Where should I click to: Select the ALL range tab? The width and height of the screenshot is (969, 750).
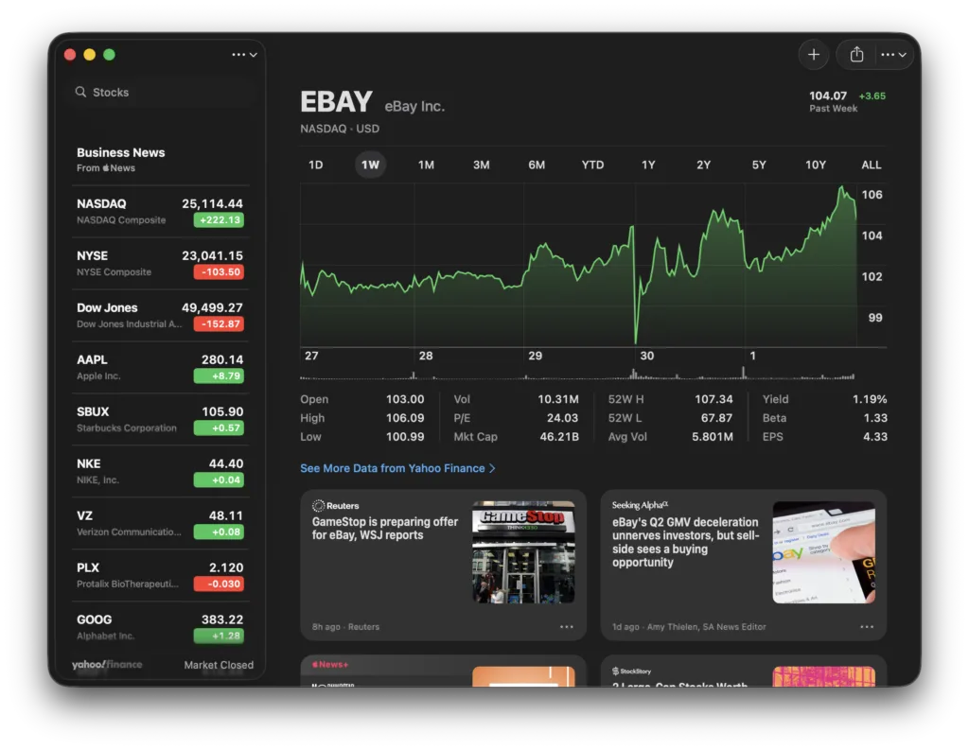(x=871, y=165)
